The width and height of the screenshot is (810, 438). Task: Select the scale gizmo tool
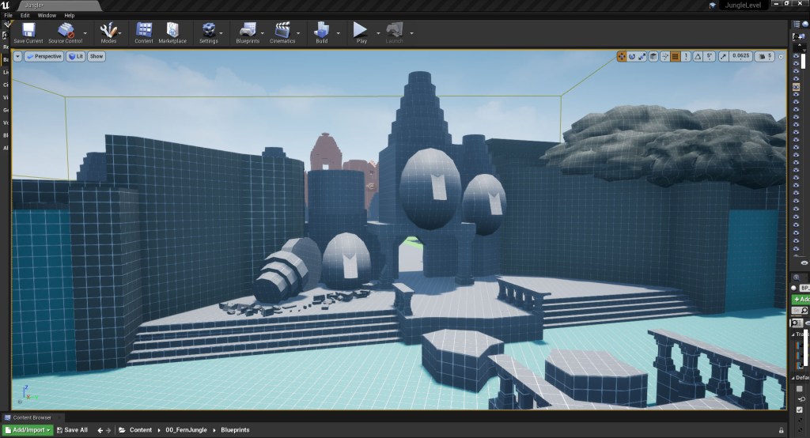point(642,56)
